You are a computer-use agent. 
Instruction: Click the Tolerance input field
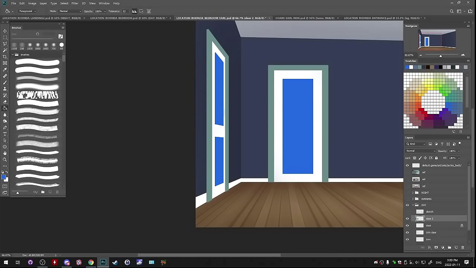tap(124, 11)
